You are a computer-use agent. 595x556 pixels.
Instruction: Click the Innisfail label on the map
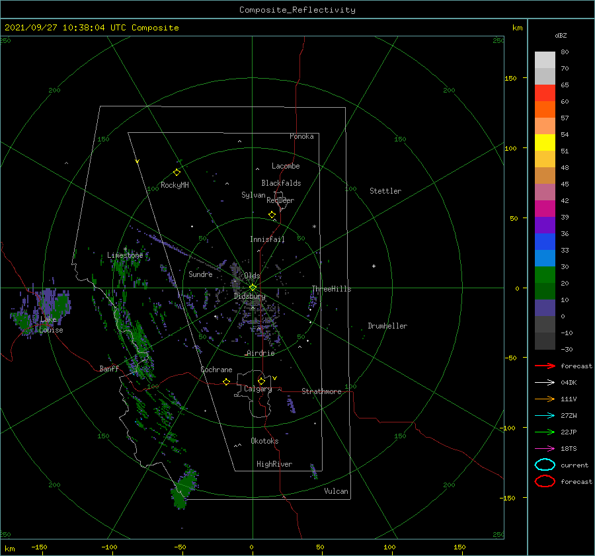coord(267,239)
